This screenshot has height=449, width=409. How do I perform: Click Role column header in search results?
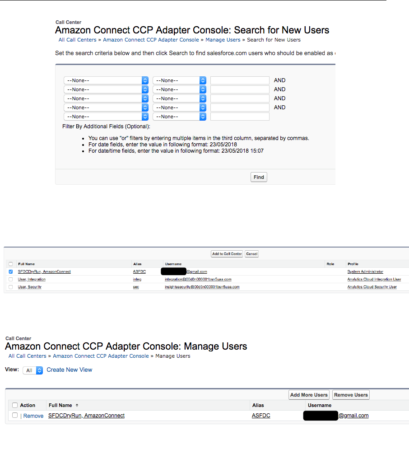click(330, 264)
